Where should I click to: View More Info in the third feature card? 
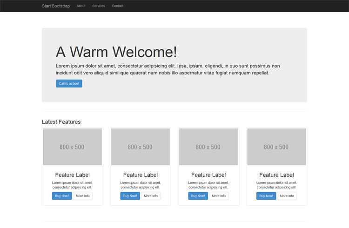click(x=219, y=196)
